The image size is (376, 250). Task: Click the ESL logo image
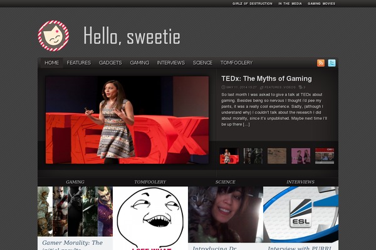tap(301, 214)
